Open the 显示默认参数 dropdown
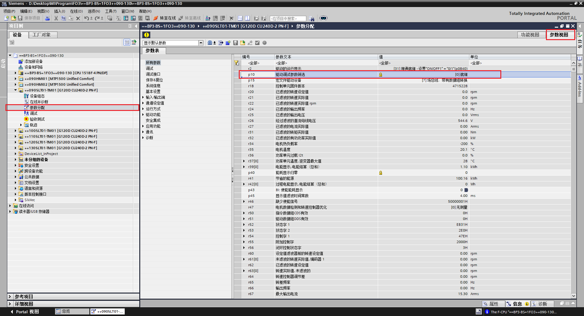584x316 pixels. pyautogui.click(x=201, y=43)
